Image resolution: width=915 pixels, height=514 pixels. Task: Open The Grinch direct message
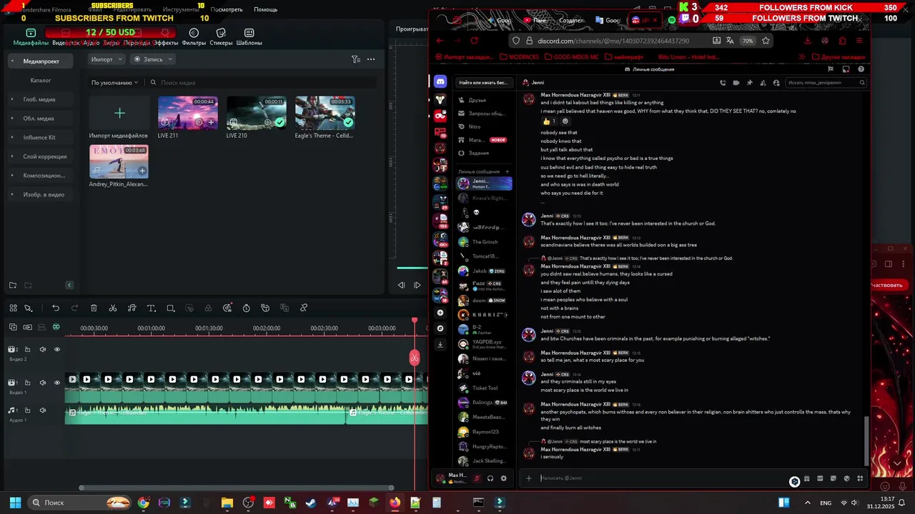(485, 242)
